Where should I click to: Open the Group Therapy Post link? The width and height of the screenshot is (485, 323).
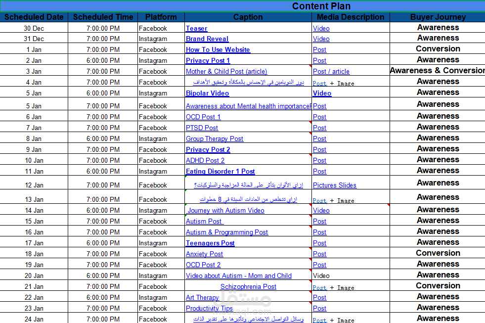tap(215, 139)
